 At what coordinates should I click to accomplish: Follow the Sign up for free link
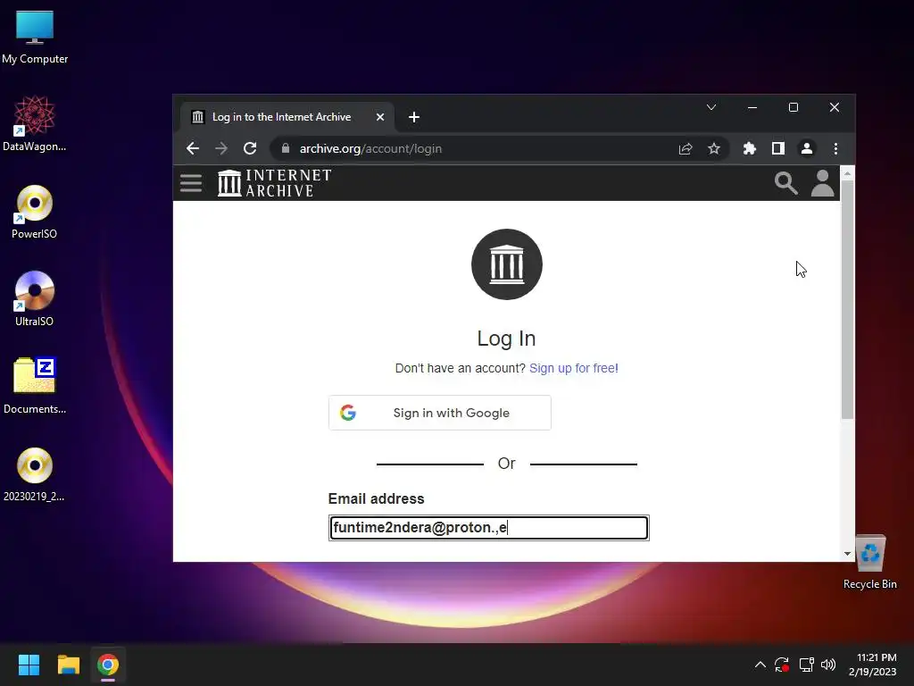(574, 368)
